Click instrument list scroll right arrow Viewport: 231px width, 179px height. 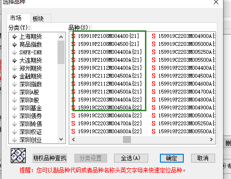(x=211, y=139)
